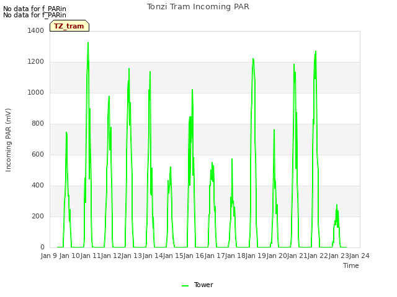Click the first 'No data for f_PARin' message
Viewport: 397px width, 297px height.
[35, 9]
